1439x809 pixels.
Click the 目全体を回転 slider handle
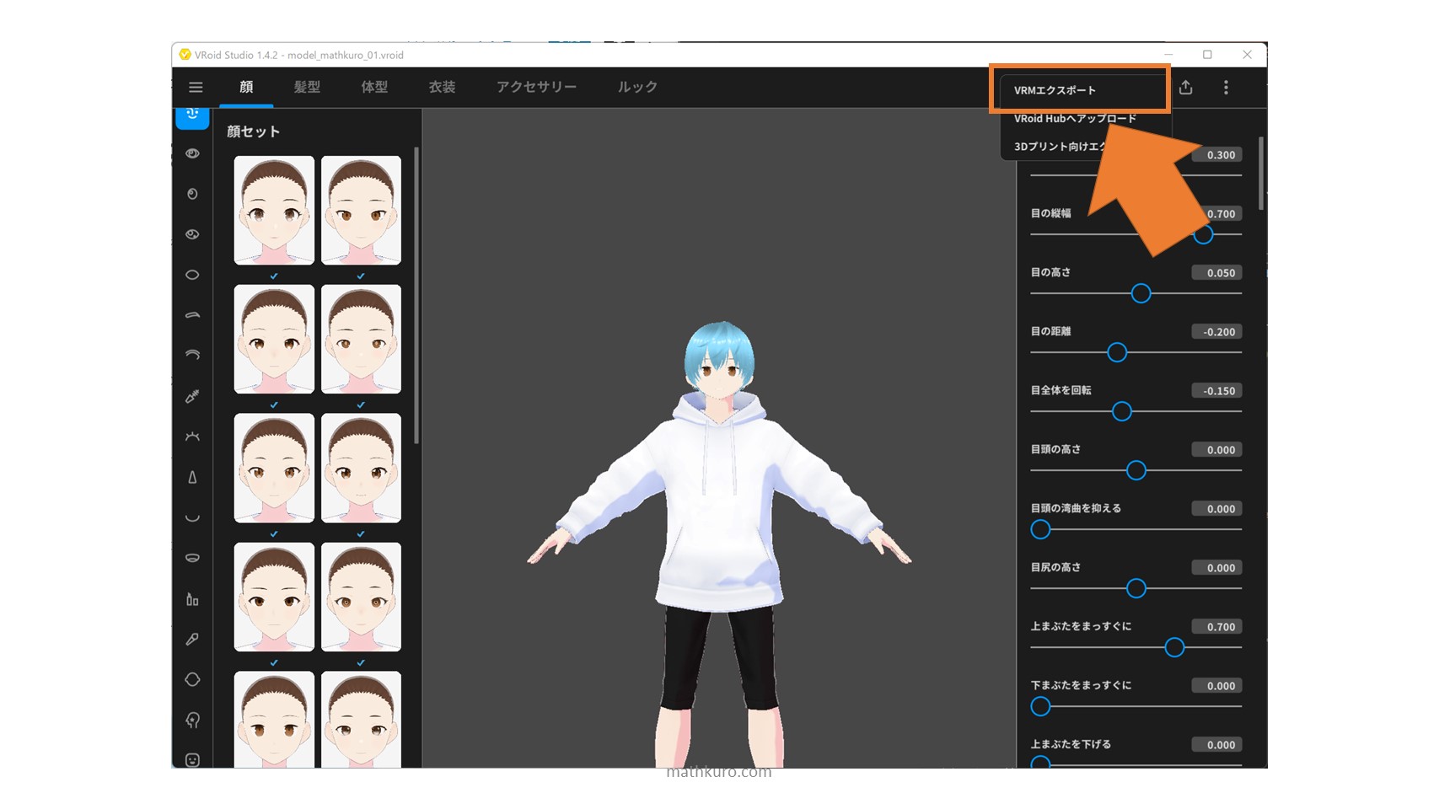pos(1121,411)
